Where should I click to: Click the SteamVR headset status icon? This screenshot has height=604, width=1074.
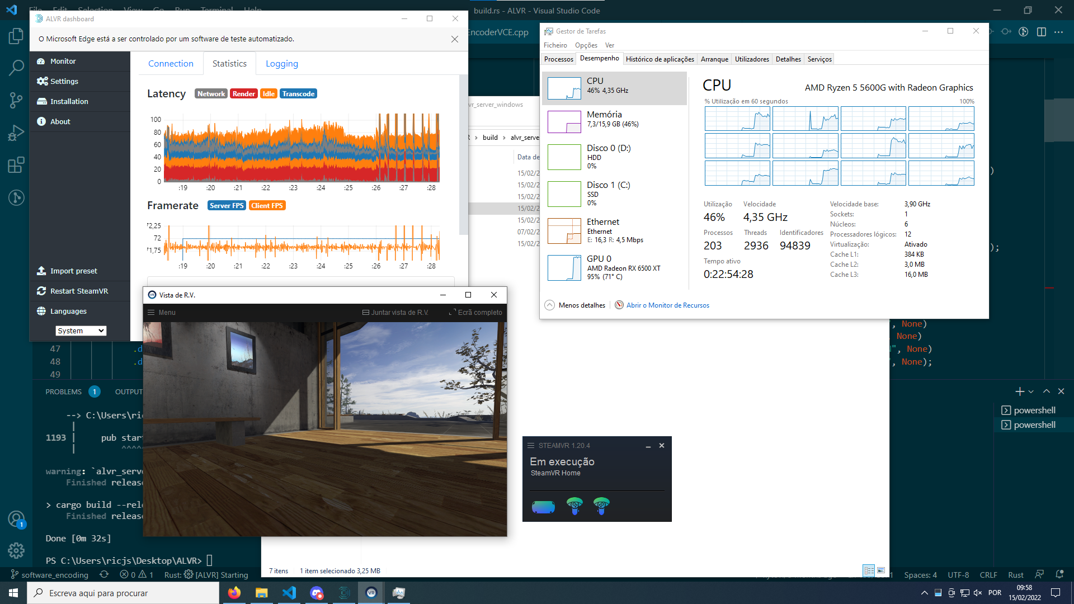543,507
